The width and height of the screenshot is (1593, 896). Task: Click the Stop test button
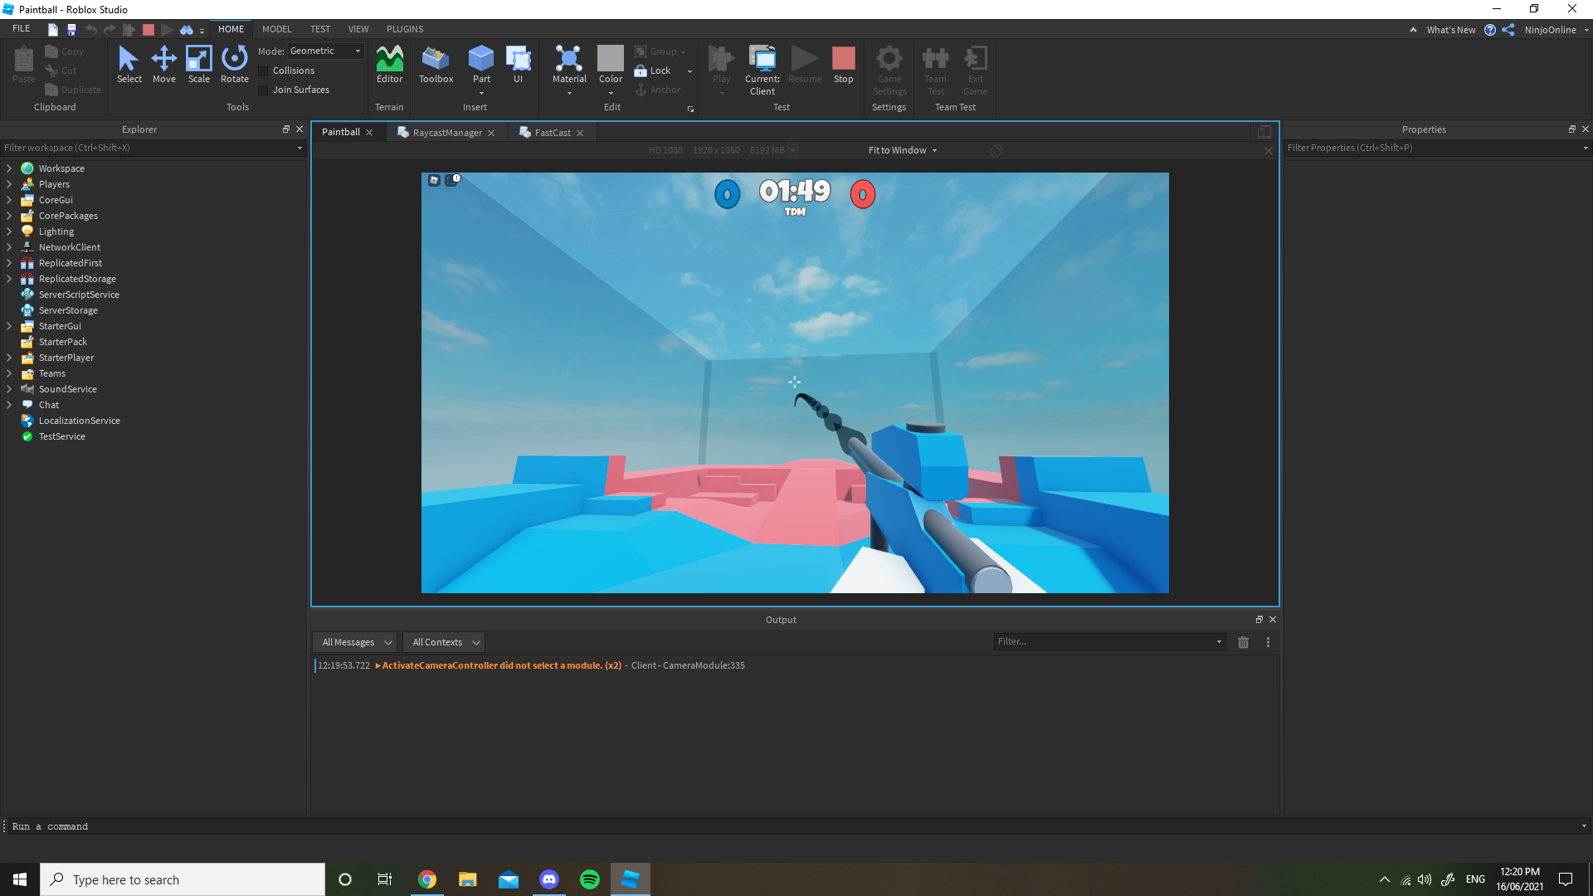tap(843, 64)
